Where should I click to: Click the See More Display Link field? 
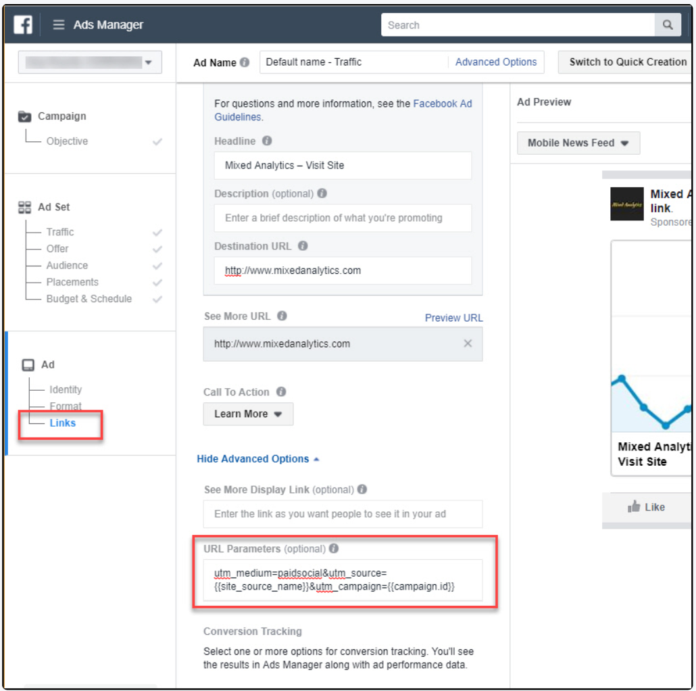coord(343,514)
